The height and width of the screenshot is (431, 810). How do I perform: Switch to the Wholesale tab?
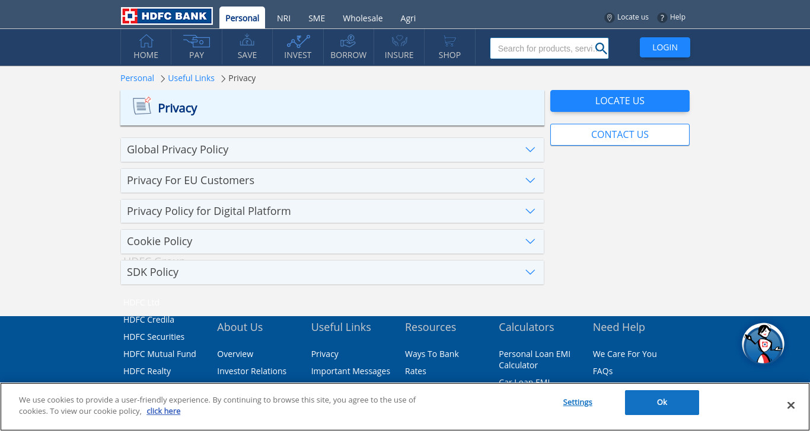click(362, 18)
